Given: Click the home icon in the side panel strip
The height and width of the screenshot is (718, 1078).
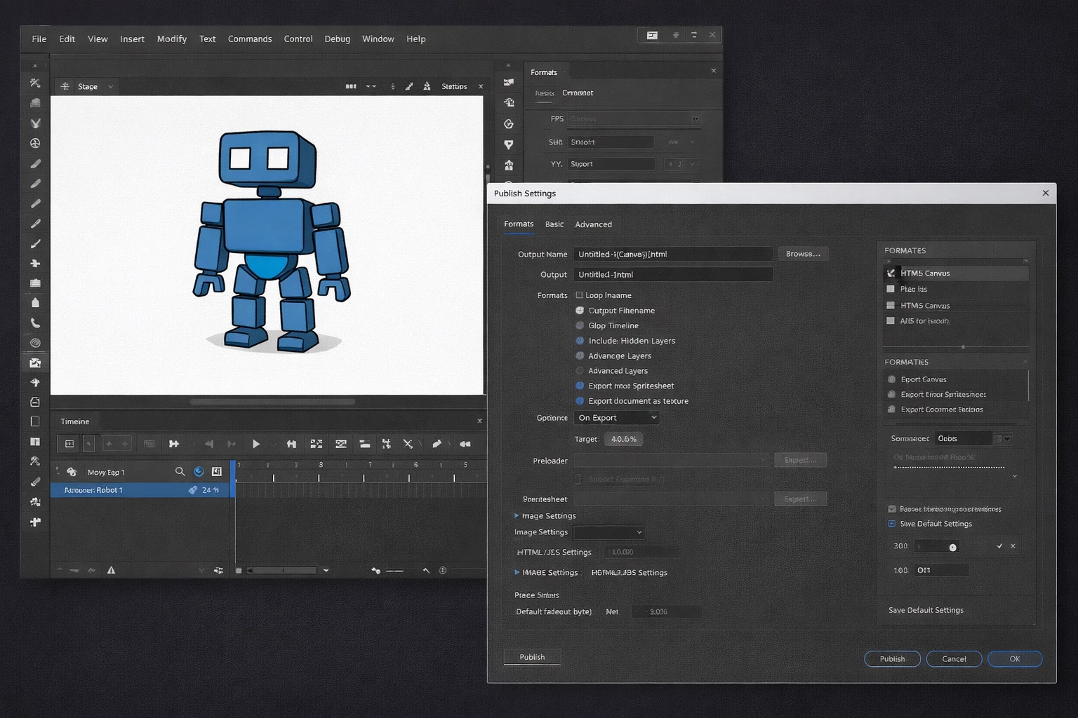Looking at the screenshot, I should point(509,165).
